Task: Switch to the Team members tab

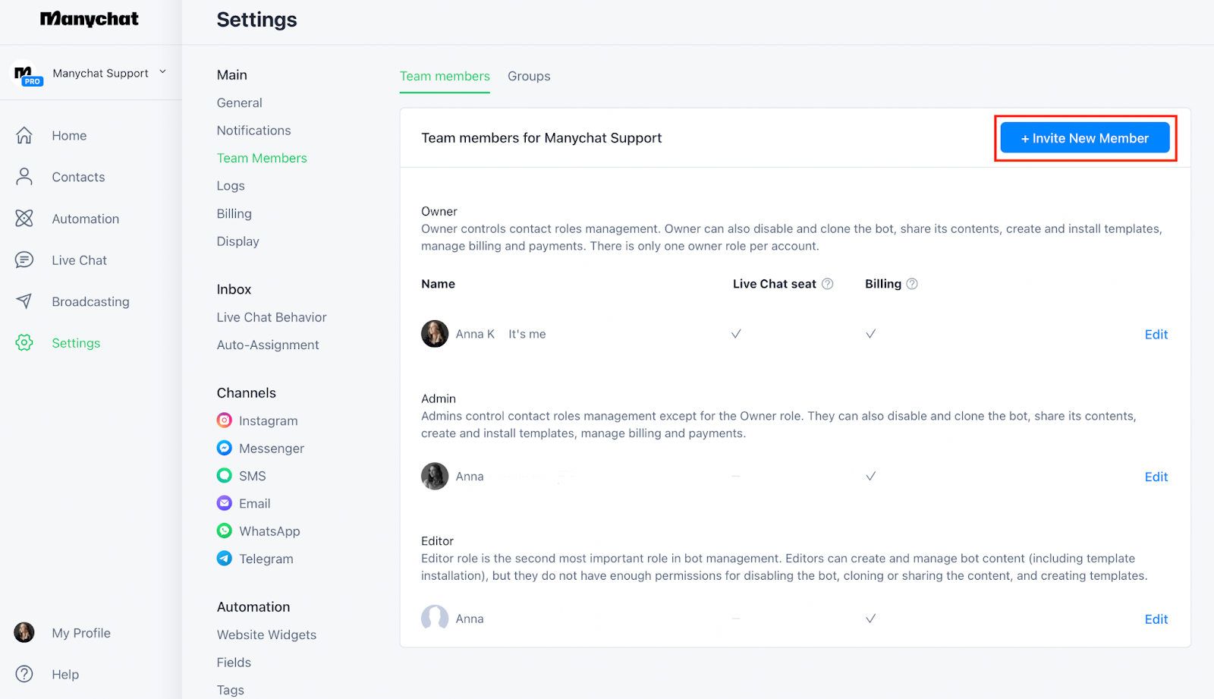Action: click(445, 76)
